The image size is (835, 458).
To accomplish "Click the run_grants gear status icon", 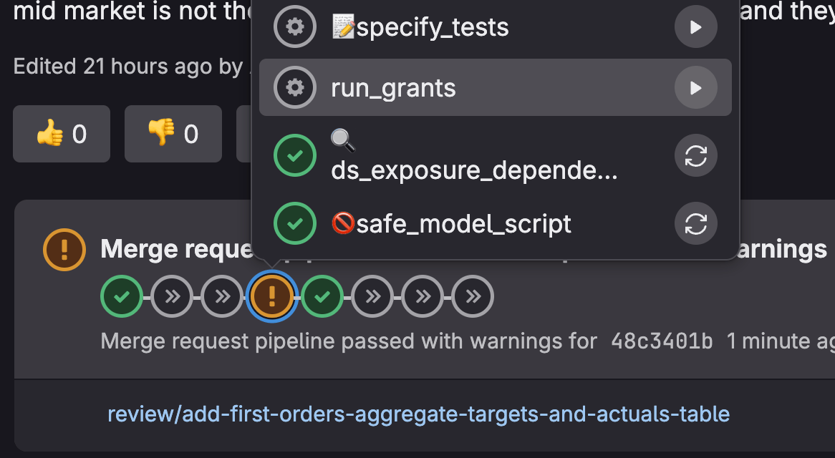I will [295, 87].
